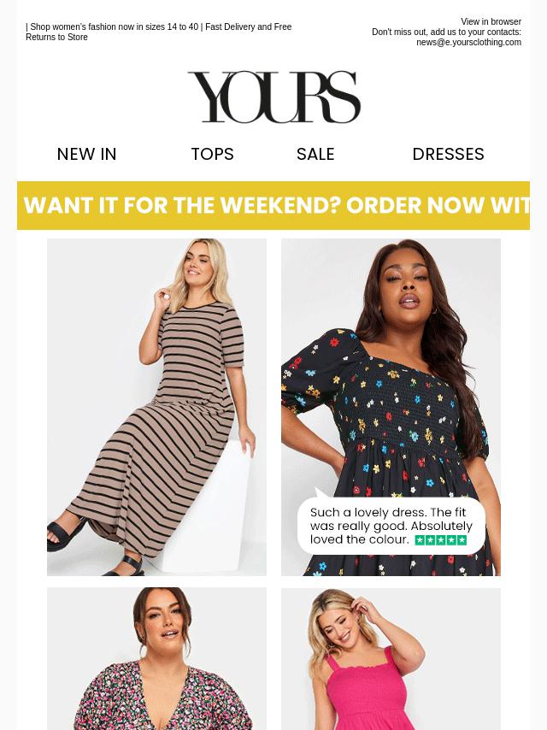Click the yellow weekend delivery banner
This screenshot has height=730, width=547.
point(273,205)
